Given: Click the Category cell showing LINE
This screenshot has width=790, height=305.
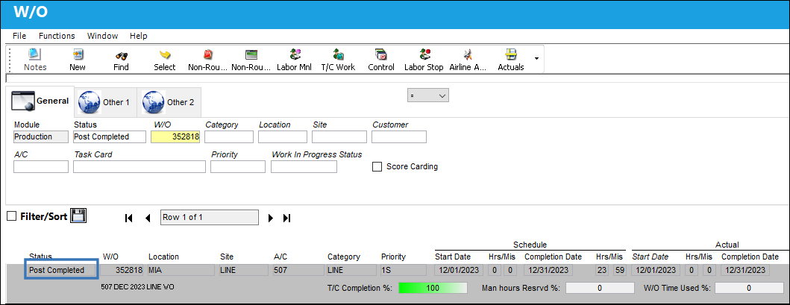Looking at the screenshot, I should pos(351,270).
